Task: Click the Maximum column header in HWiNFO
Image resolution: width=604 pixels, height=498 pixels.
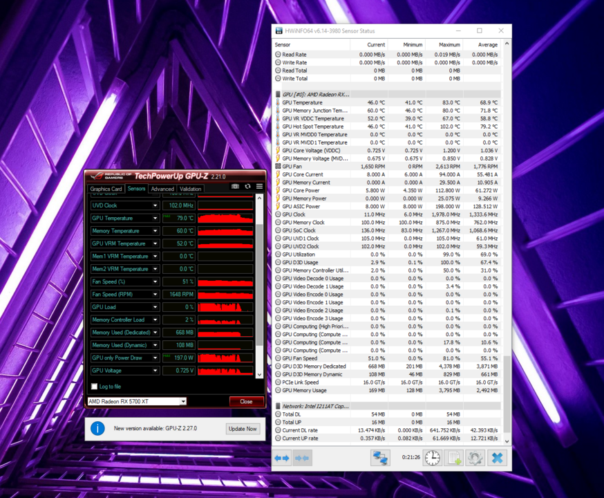Action: pyautogui.click(x=444, y=45)
